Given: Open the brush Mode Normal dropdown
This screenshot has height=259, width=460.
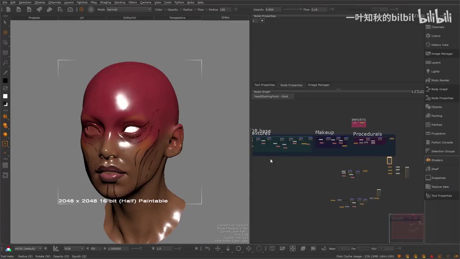Looking at the screenshot, I should click(x=129, y=10).
